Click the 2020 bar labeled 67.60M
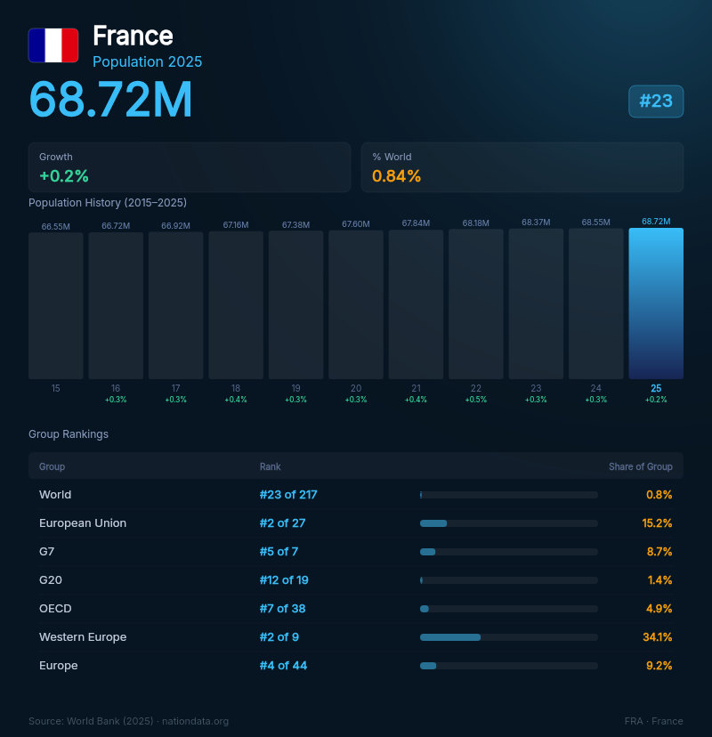The height and width of the screenshot is (737, 712). pos(356,304)
